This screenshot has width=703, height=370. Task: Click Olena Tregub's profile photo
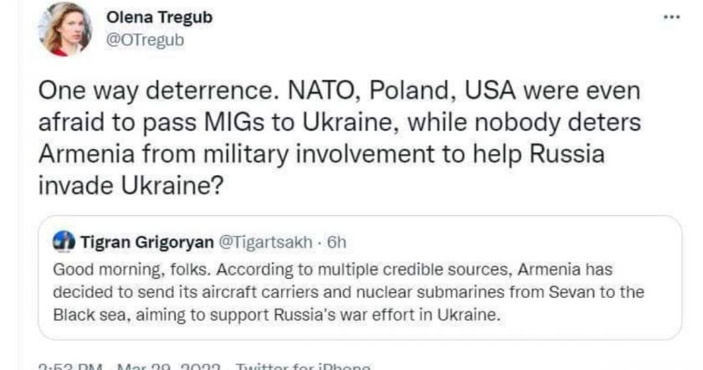(x=65, y=29)
